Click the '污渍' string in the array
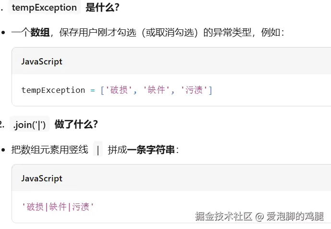 click(194, 90)
